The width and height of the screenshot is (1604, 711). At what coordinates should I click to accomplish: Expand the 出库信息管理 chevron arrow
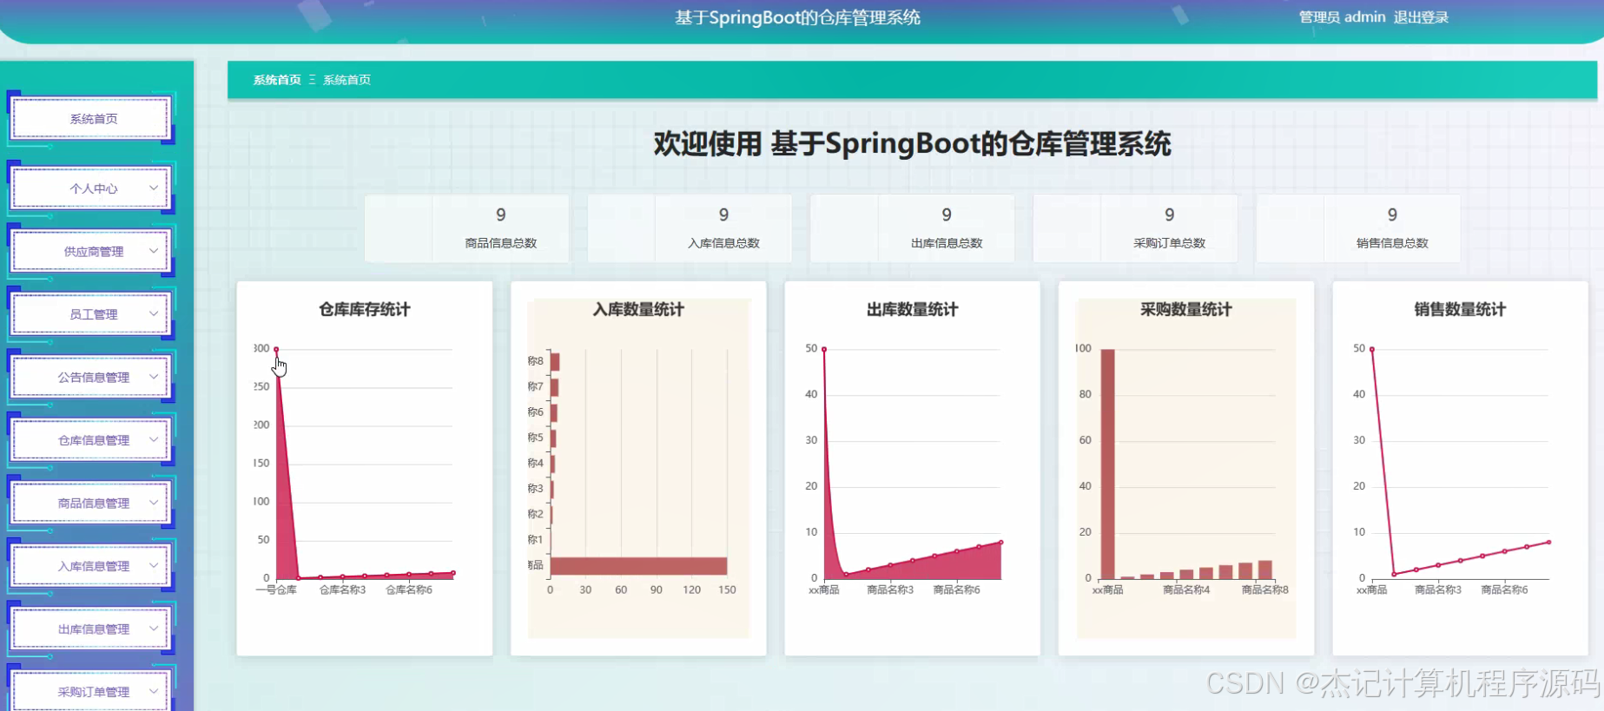click(x=154, y=629)
